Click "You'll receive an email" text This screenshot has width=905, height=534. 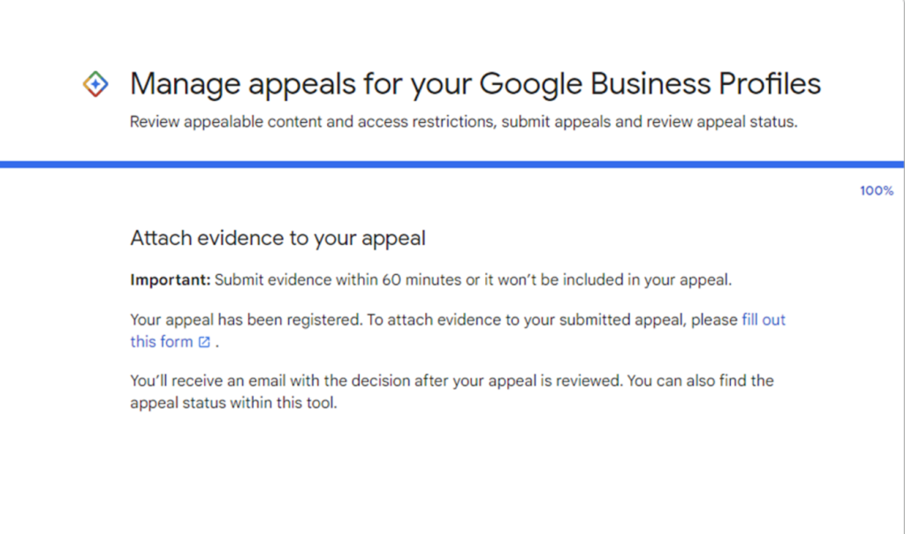click(210, 381)
